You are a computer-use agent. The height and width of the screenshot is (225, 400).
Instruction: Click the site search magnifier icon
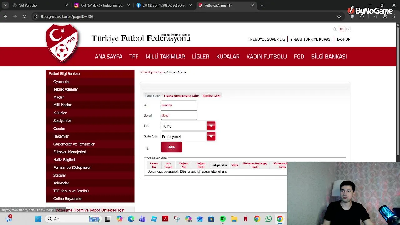[335, 29]
